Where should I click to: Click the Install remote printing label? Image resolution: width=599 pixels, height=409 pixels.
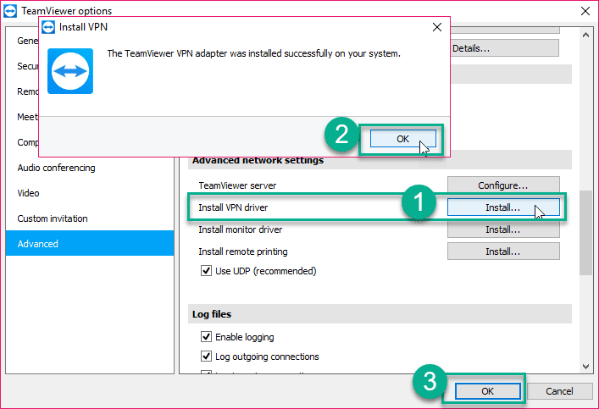(243, 251)
